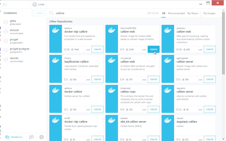Create container from thraxis lazylibrarian-calibre
This screenshot has height=141, width=226.
(x=97, y=79)
